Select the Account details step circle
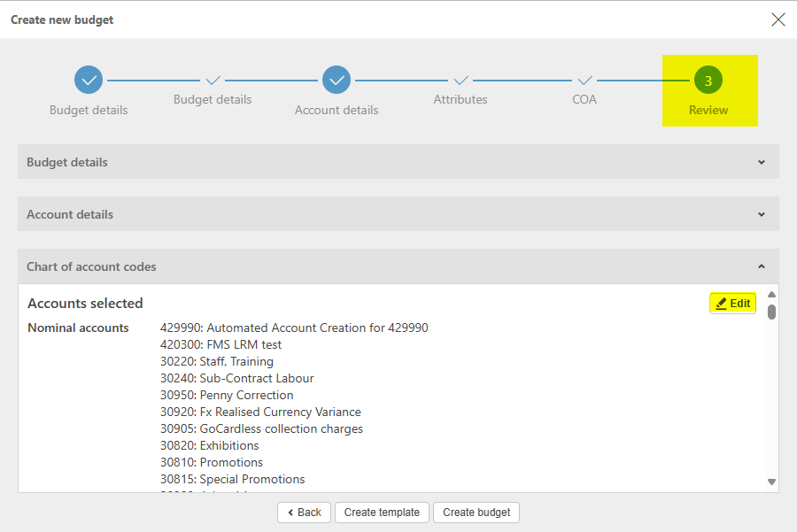 [x=337, y=80]
